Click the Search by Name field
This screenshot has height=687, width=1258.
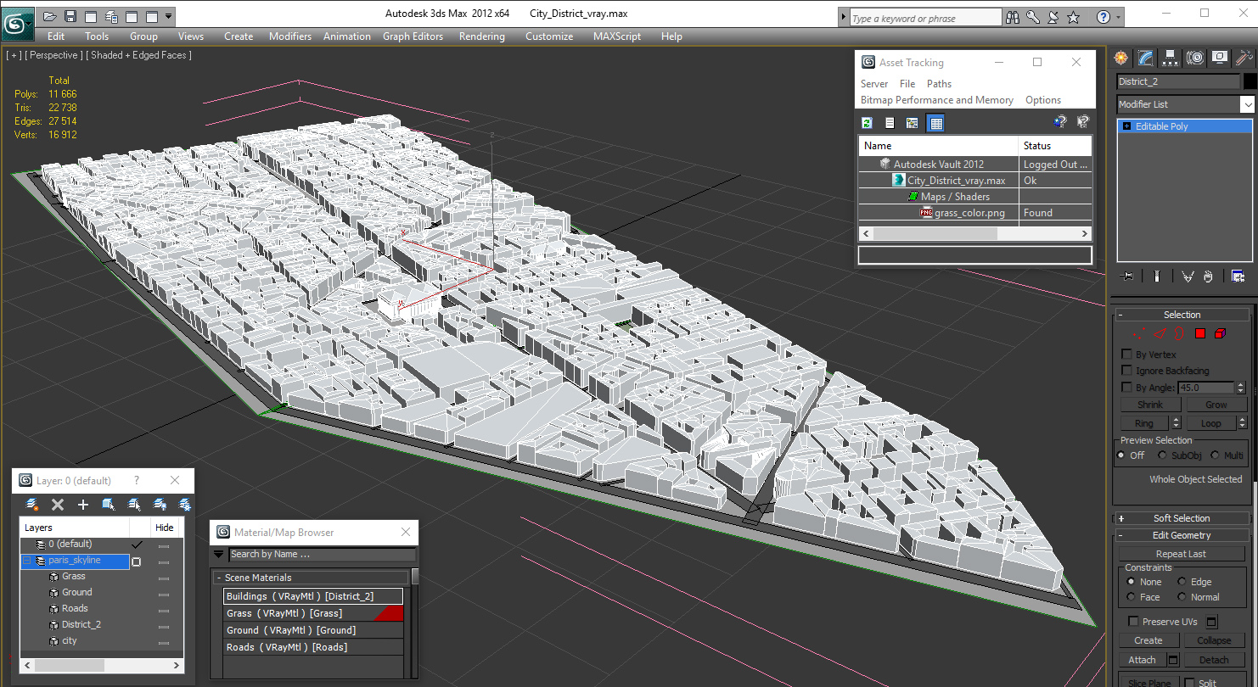click(x=322, y=554)
